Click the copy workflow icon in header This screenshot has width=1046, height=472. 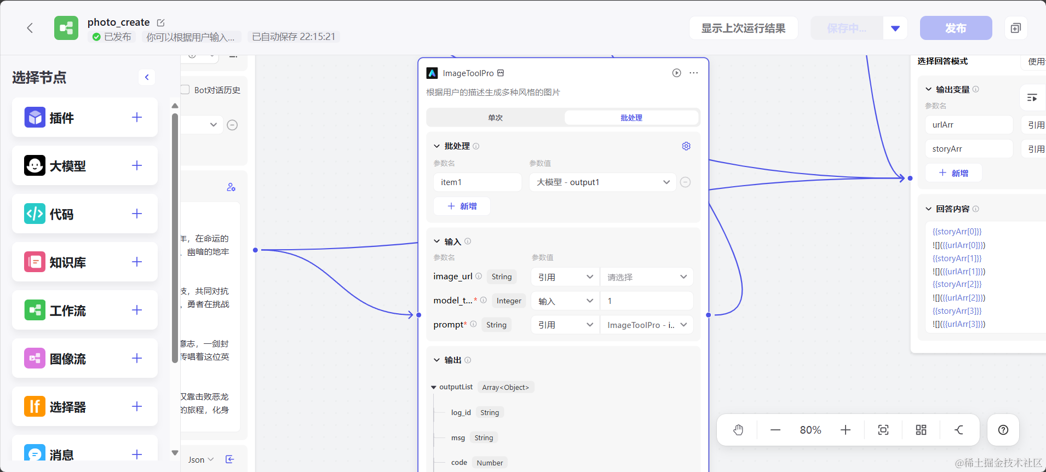click(x=1016, y=28)
